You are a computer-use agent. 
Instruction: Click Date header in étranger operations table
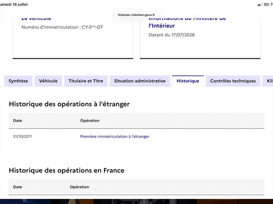tap(18, 121)
